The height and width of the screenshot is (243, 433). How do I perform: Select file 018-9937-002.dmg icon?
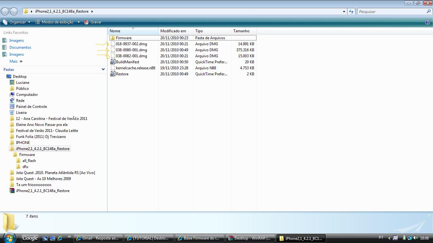(113, 44)
